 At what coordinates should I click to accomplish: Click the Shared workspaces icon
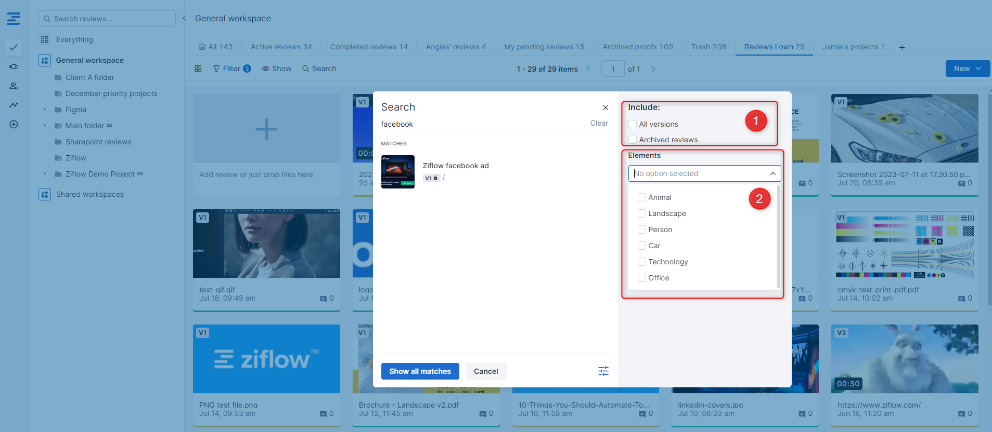click(x=45, y=194)
